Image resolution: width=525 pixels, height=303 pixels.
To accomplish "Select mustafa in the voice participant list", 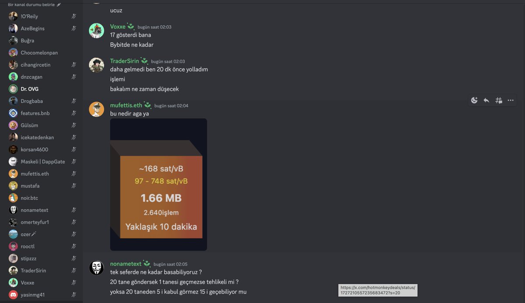I will (42, 186).
